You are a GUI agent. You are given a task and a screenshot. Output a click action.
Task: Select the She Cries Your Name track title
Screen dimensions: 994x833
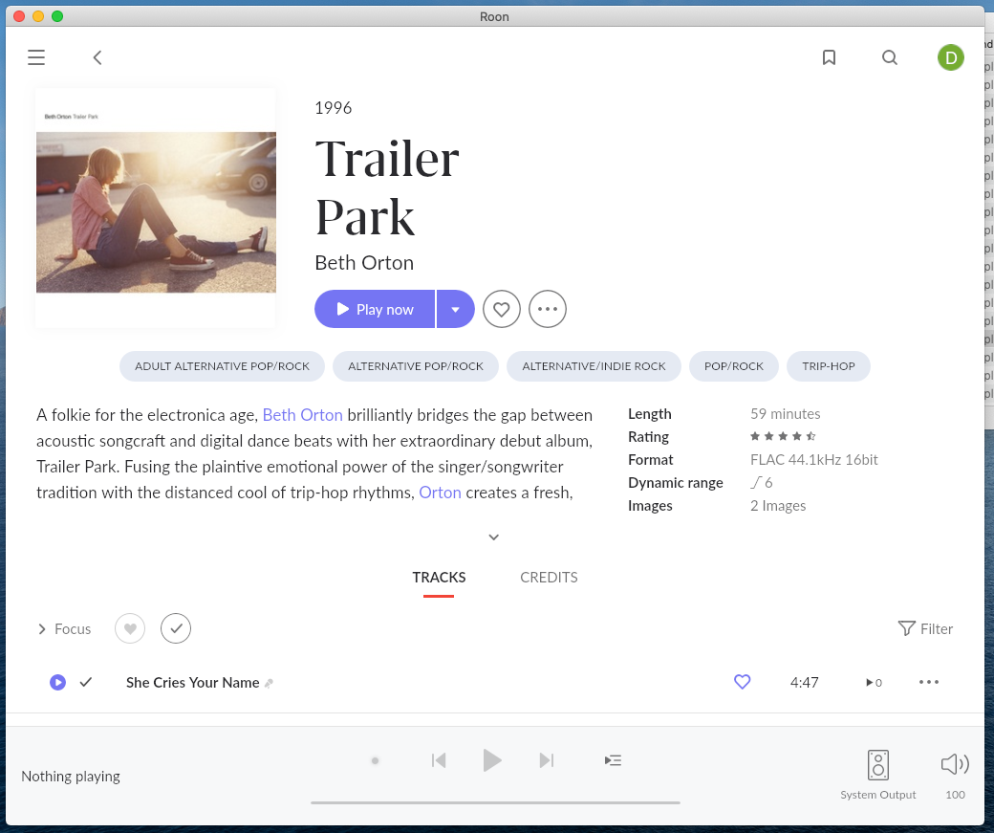click(193, 683)
